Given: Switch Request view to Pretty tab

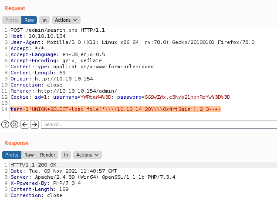Looking at the screenshot, I should [12, 20].
